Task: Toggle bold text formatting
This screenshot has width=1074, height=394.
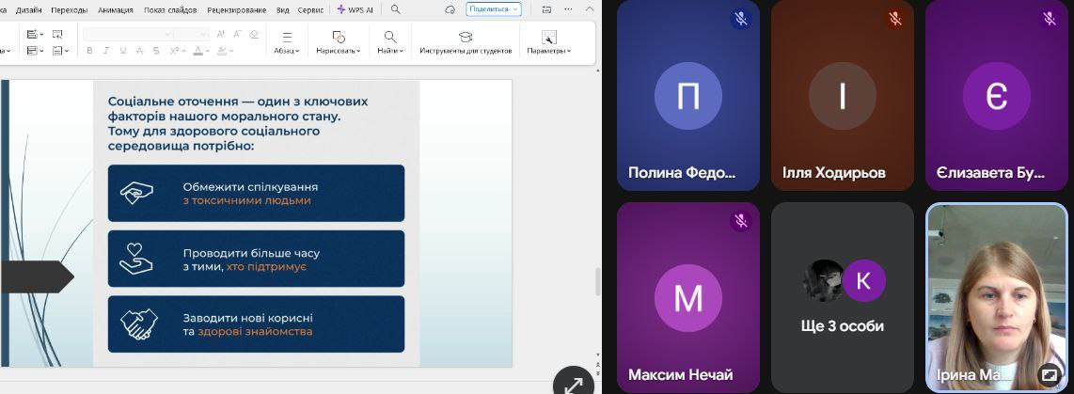Action: [90, 51]
